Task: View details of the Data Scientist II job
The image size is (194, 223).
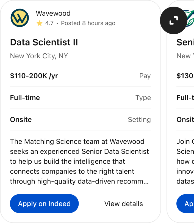Action: (x=124, y=204)
